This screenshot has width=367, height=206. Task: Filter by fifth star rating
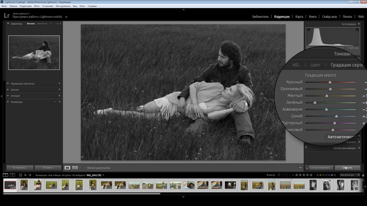tap(311, 175)
